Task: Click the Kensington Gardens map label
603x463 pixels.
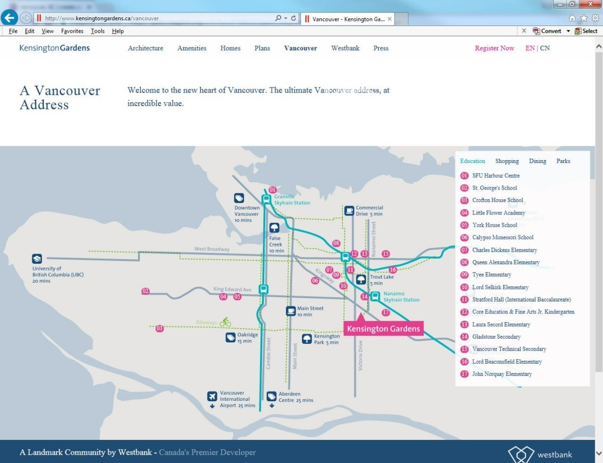Action: pos(384,328)
